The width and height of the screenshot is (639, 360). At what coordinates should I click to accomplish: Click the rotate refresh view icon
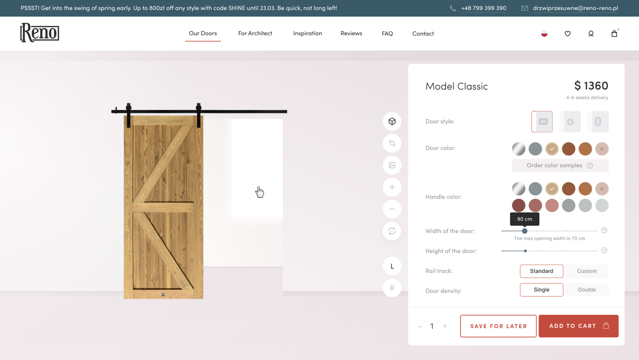tap(392, 231)
